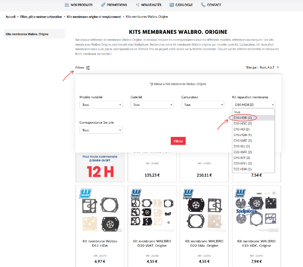Click the 12 H delivery promo banner
This screenshot has height=267, width=303.
coord(100,167)
